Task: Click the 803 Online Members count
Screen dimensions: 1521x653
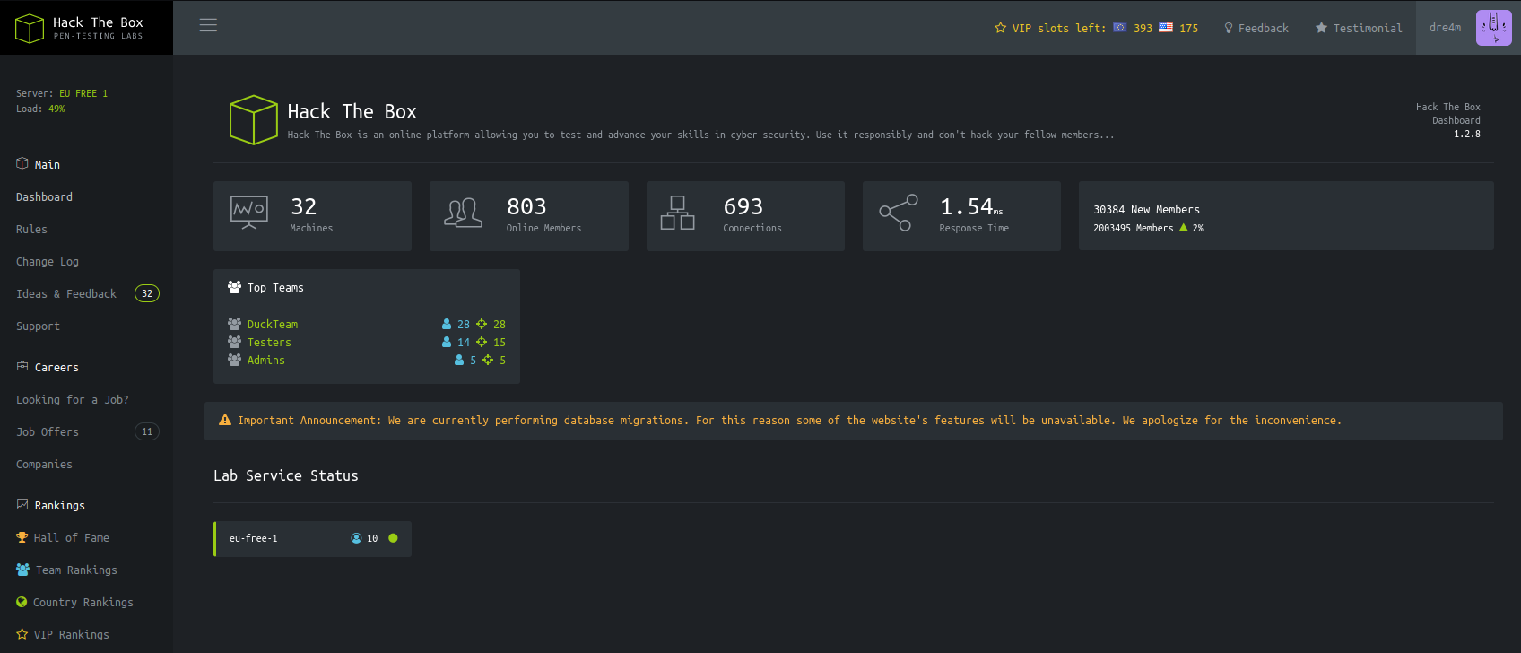Action: 526,206
